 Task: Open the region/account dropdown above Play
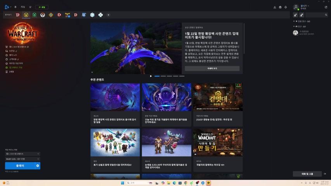click(x=23, y=159)
